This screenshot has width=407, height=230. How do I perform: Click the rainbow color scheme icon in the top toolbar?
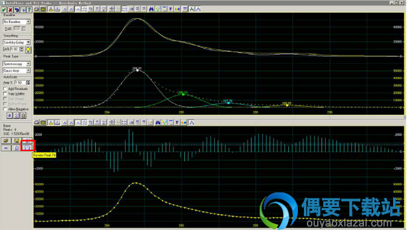click(x=177, y=9)
